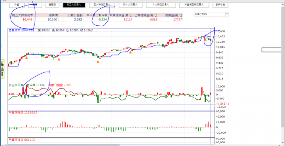Switch to the 十大特定交易人 tab
This screenshot has width=285, height=146.
click(161, 5)
